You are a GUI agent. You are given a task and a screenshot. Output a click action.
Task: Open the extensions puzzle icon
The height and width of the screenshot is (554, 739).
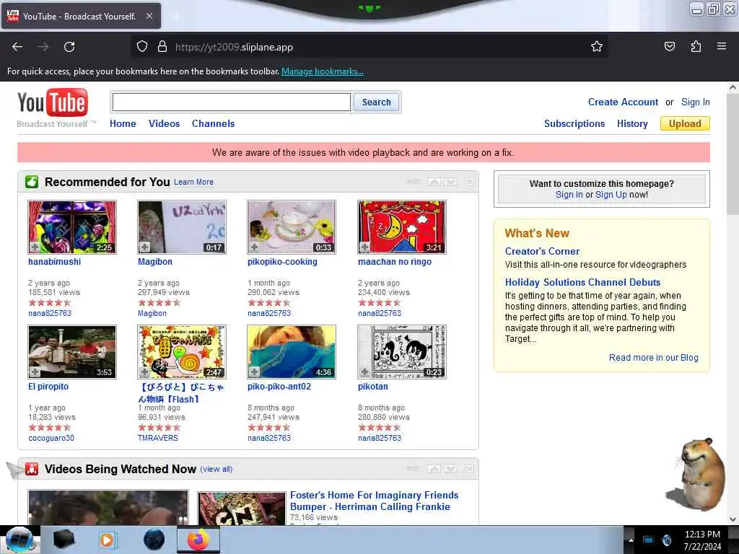pyautogui.click(x=696, y=46)
